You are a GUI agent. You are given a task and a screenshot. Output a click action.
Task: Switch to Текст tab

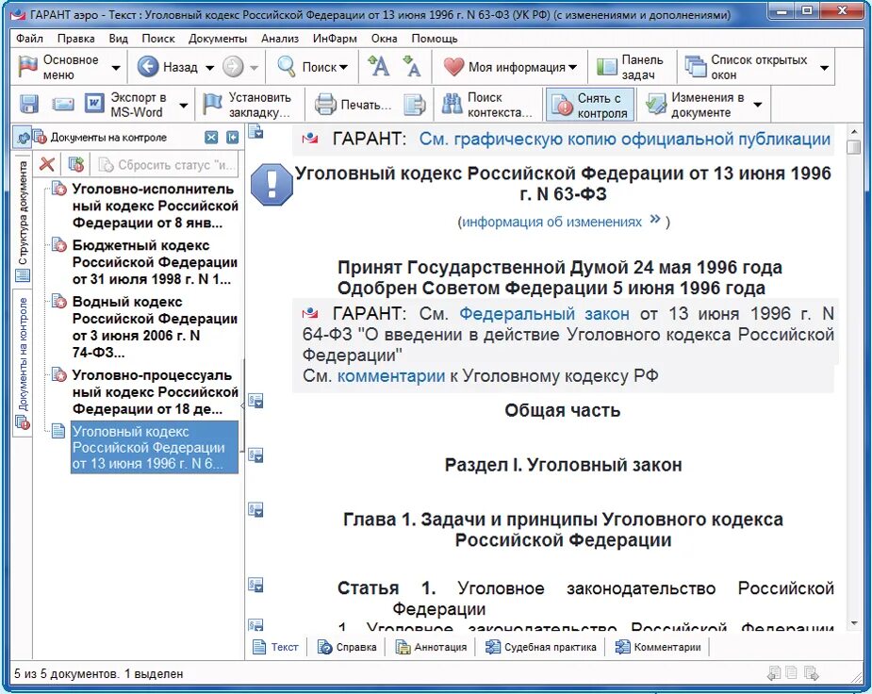275,647
